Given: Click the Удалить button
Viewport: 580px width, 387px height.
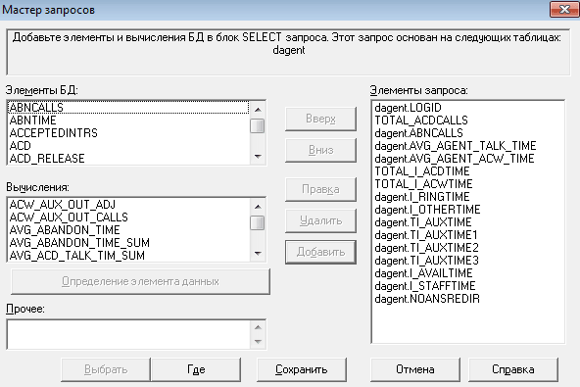Looking at the screenshot, I should [x=320, y=220].
